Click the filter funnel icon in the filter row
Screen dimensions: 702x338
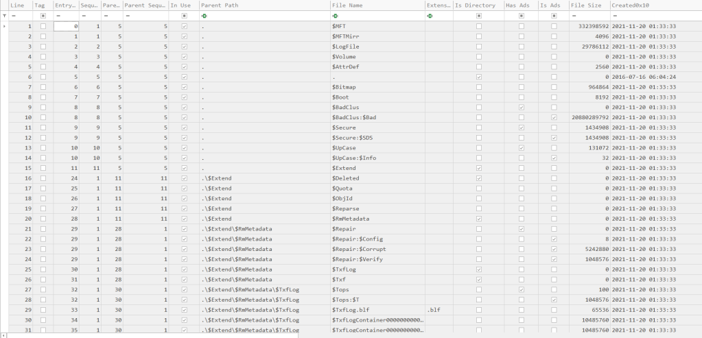pos(4,16)
